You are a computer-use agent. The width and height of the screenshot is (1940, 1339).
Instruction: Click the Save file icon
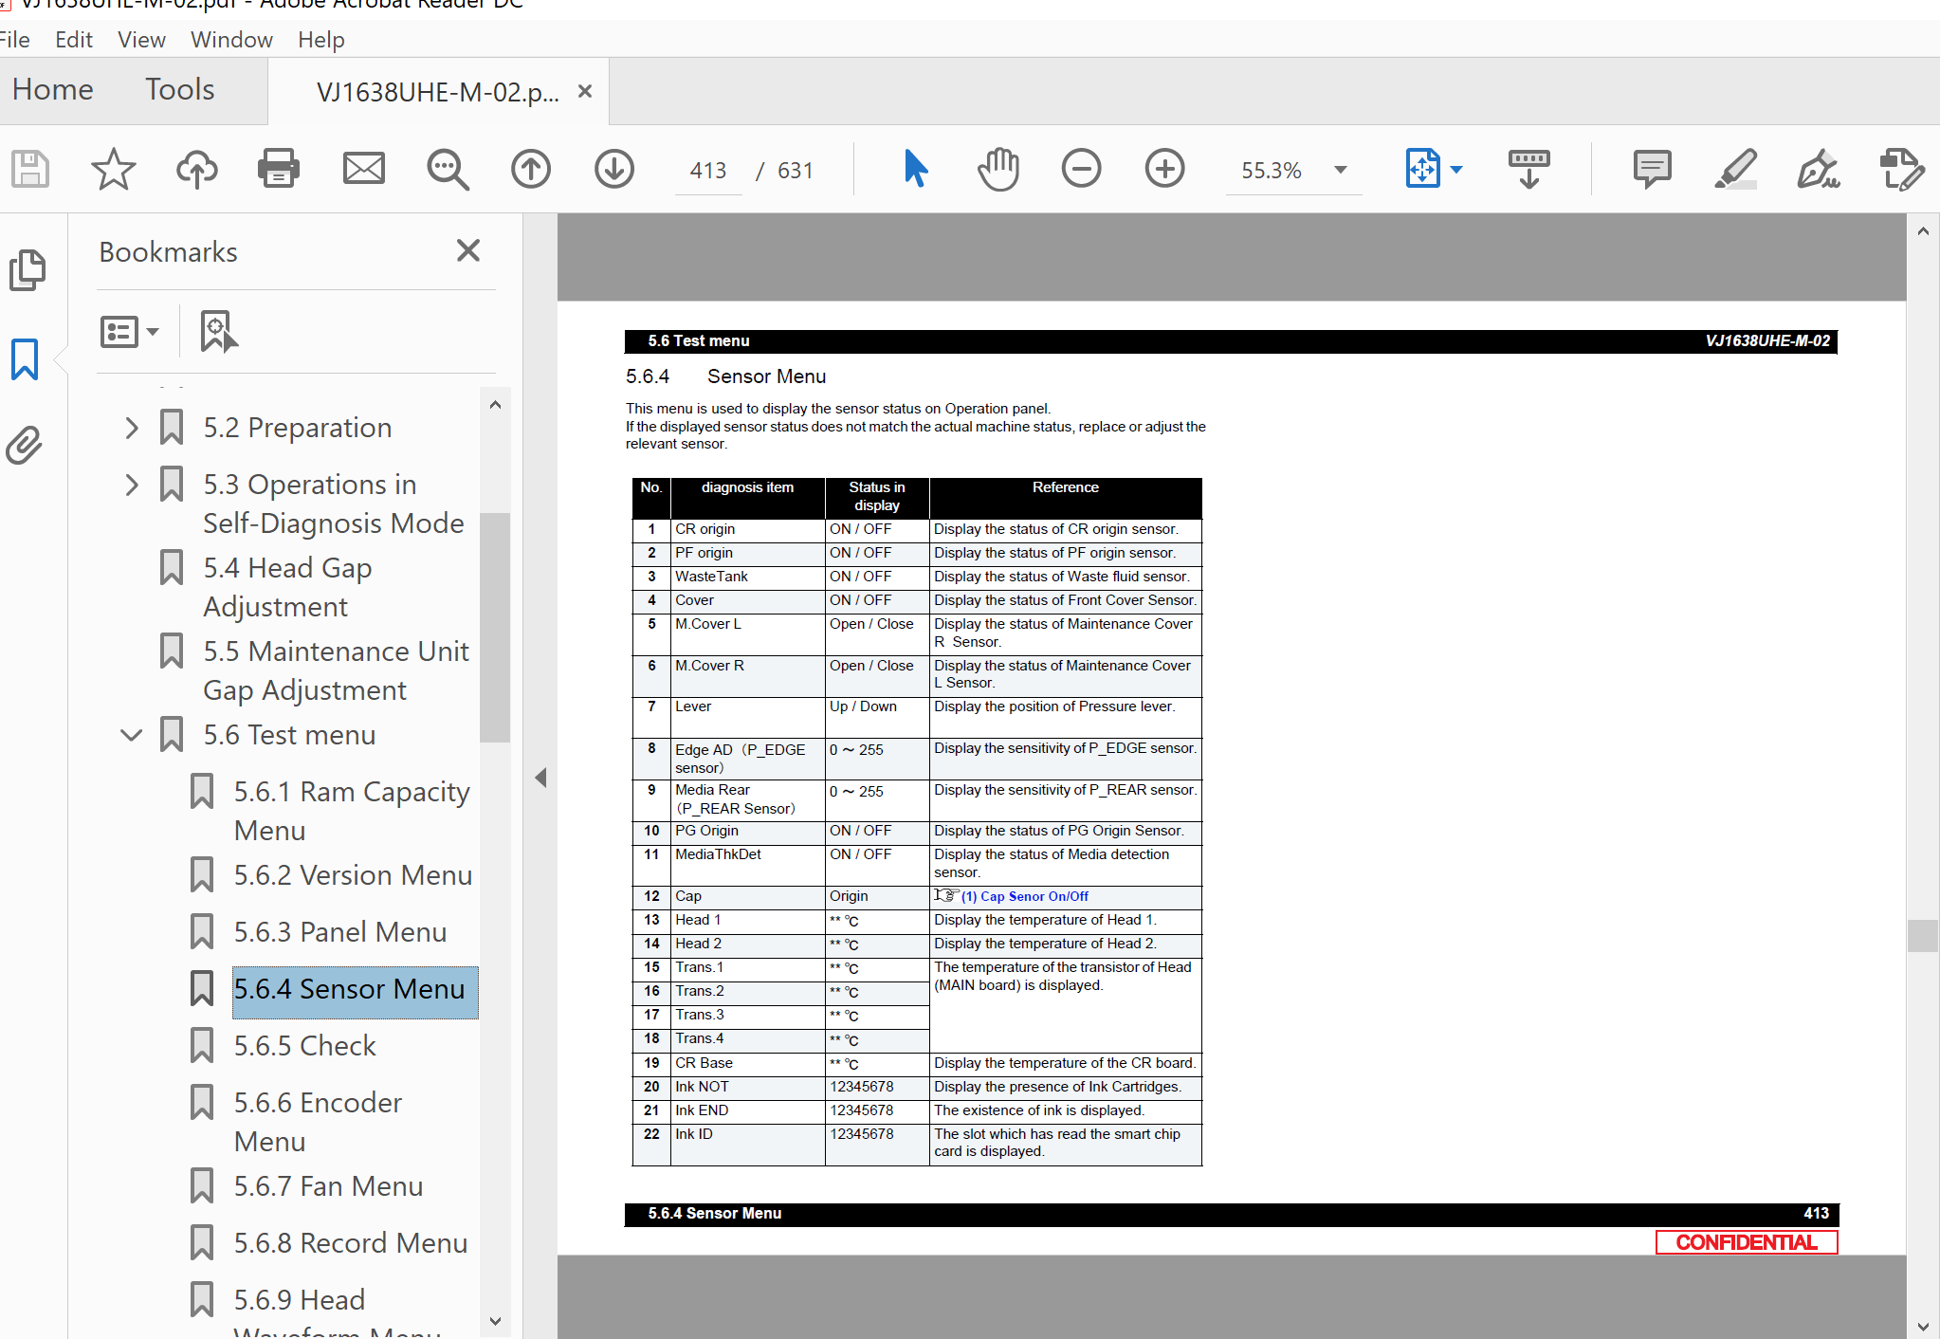coord(29,170)
